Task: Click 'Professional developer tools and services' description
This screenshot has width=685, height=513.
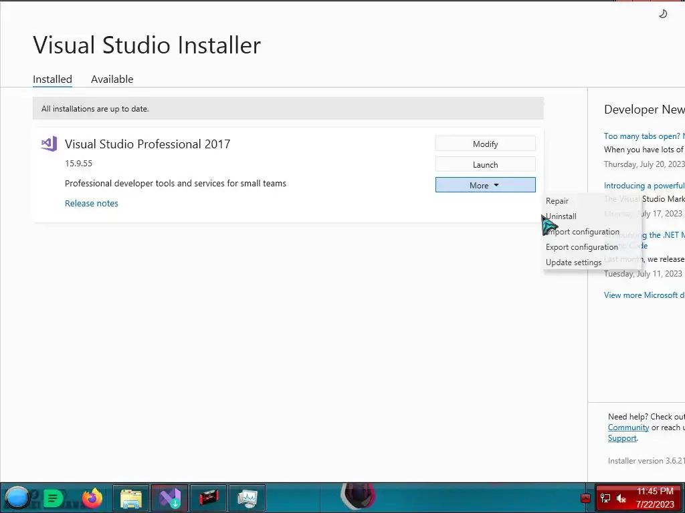Action: [176, 183]
